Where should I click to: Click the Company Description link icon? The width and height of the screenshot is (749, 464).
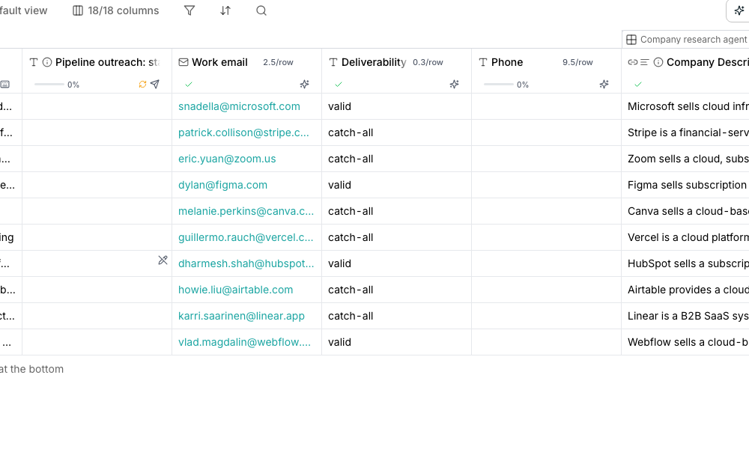pyautogui.click(x=633, y=62)
